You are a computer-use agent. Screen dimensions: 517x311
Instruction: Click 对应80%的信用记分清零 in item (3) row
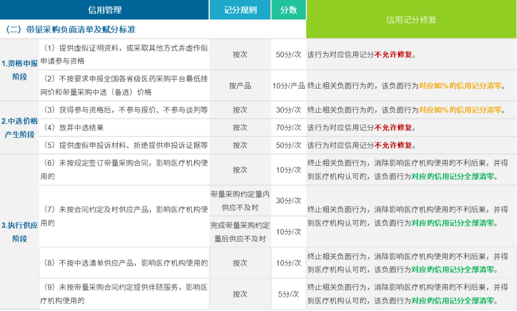coord(460,110)
